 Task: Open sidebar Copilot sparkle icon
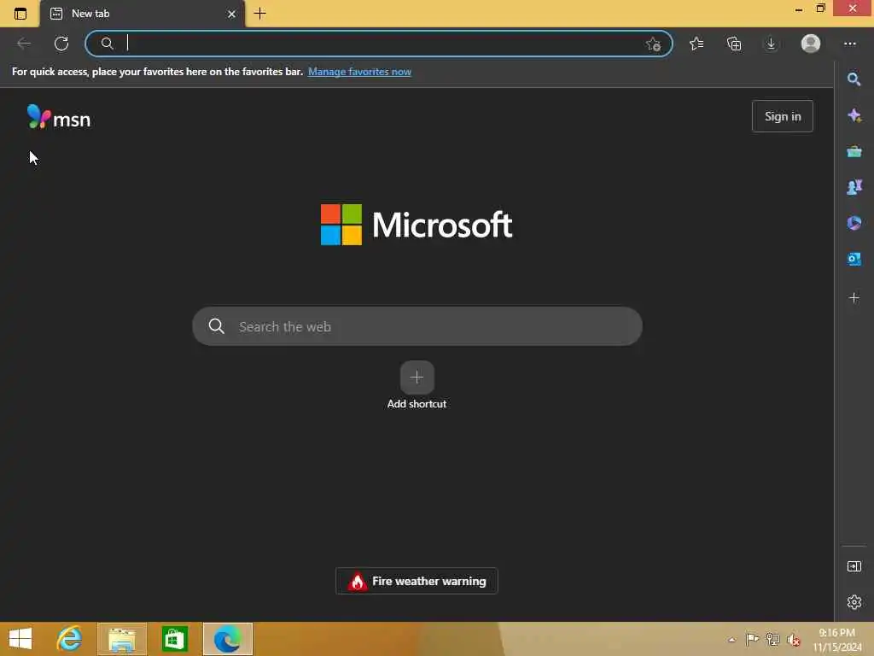(854, 115)
